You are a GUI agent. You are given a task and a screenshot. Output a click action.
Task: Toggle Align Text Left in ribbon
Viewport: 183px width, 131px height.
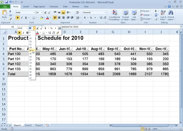(55, 18)
